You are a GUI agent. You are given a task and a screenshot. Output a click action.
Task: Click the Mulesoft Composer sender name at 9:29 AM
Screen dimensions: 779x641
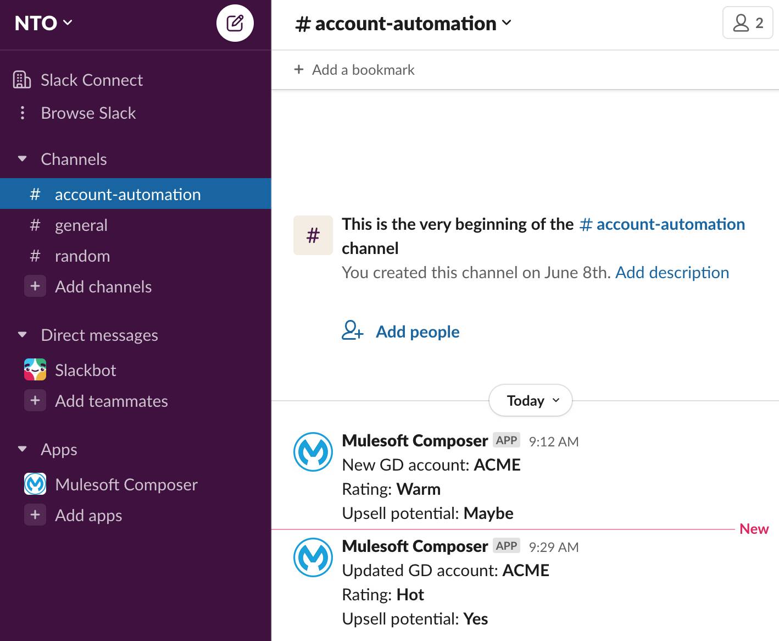coord(415,546)
